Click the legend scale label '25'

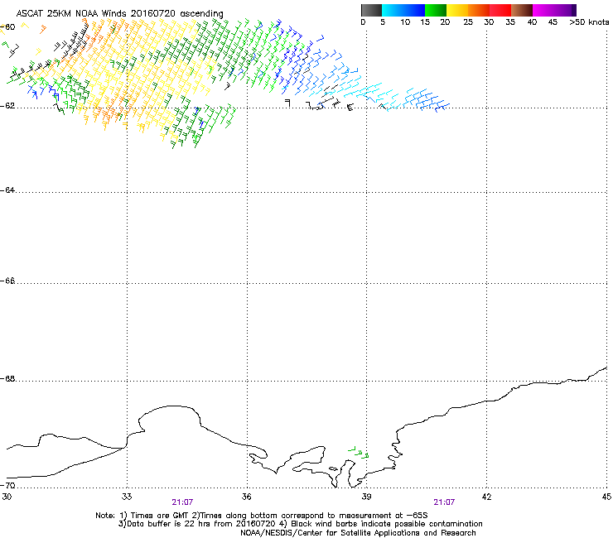tap(468, 22)
